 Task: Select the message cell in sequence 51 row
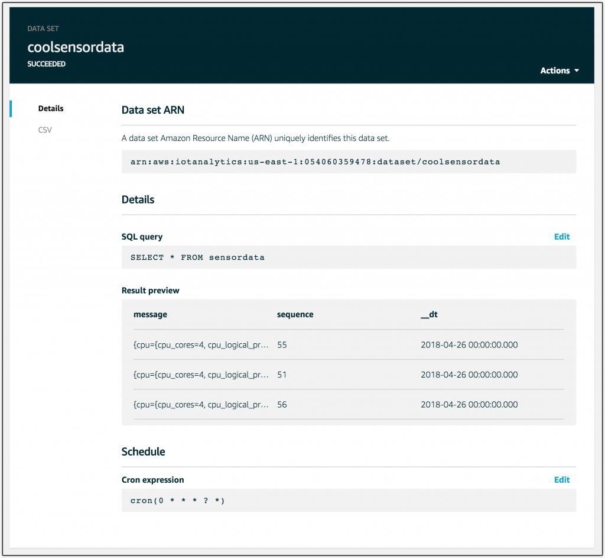pos(201,375)
